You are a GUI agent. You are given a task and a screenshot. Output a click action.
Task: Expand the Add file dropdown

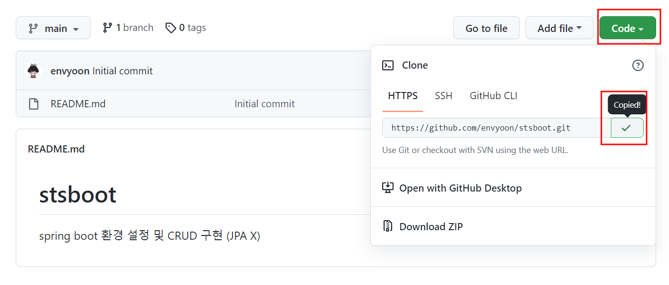(559, 28)
